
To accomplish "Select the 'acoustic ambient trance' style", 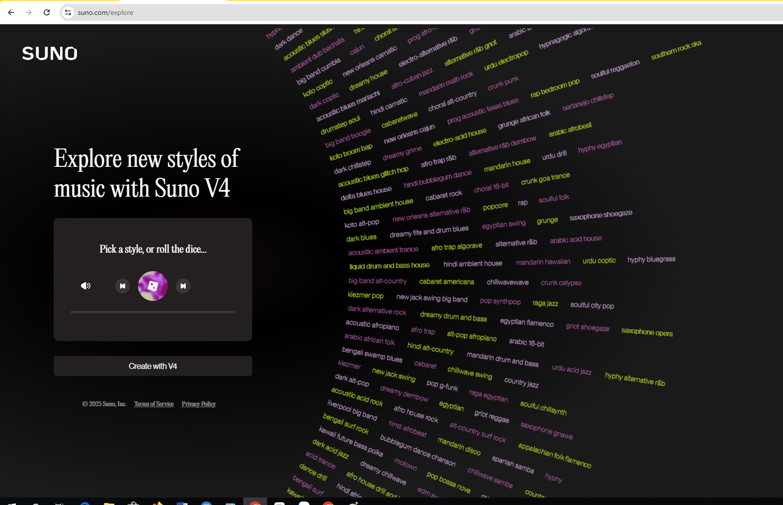I will pos(383,251).
